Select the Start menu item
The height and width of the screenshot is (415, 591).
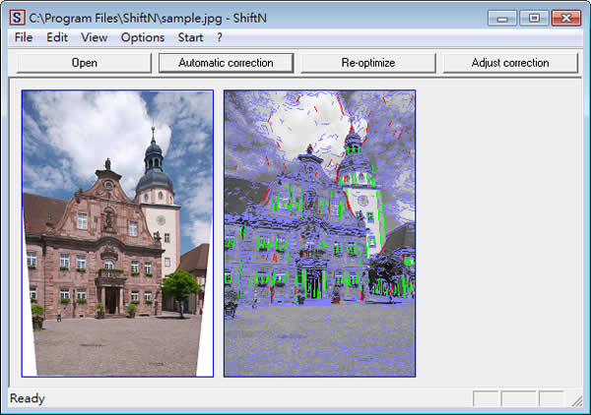pos(190,37)
